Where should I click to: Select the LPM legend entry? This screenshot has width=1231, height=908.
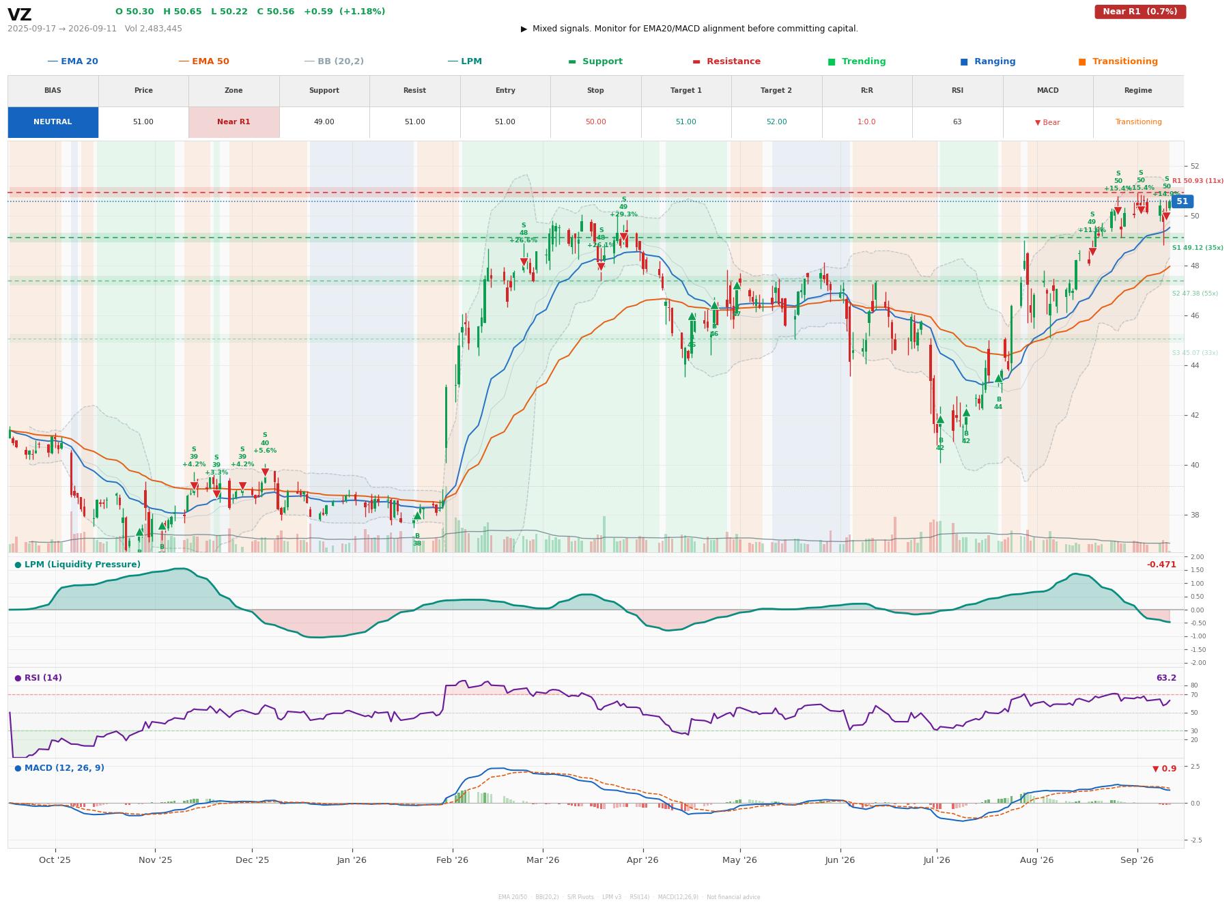pos(465,61)
